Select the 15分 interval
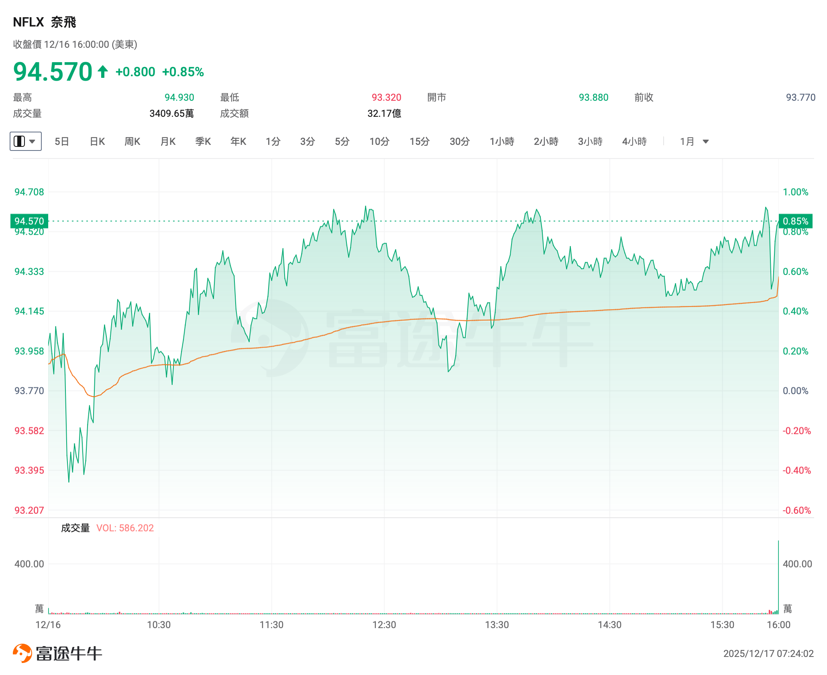Image resolution: width=827 pixels, height=675 pixels. click(420, 142)
